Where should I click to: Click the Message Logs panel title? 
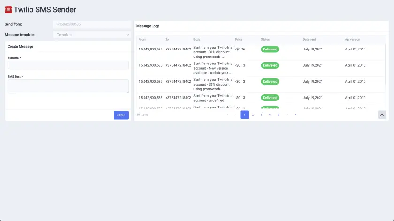coord(148,26)
